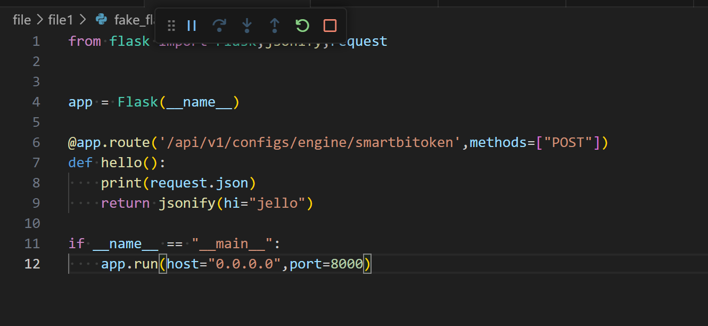
Task: Click the Step Into debug icon
Action: pyautogui.click(x=247, y=26)
